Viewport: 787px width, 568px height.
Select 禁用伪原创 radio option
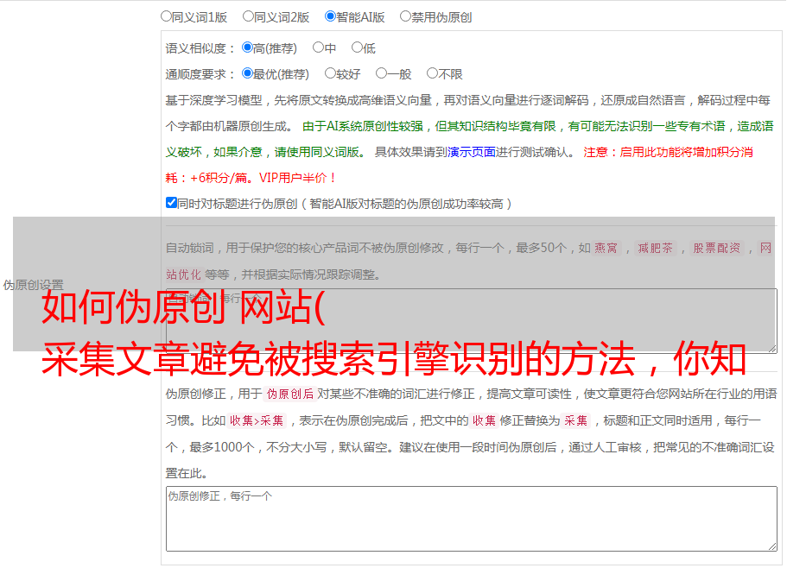coord(405,16)
